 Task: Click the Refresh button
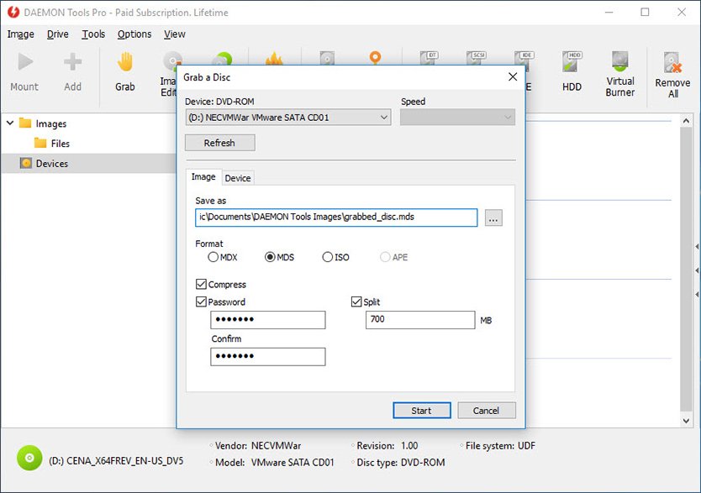point(220,143)
